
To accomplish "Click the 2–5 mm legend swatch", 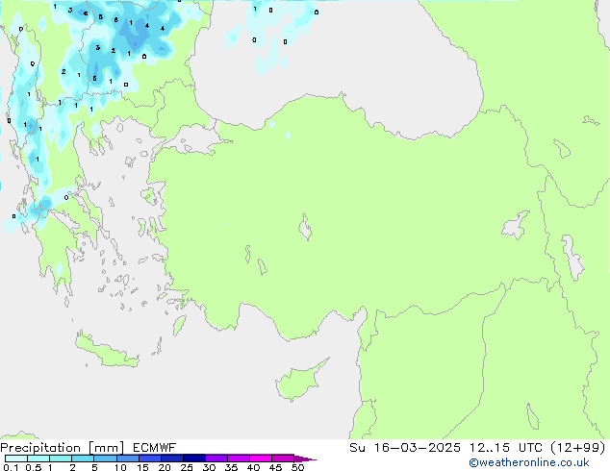I will 83,459.
